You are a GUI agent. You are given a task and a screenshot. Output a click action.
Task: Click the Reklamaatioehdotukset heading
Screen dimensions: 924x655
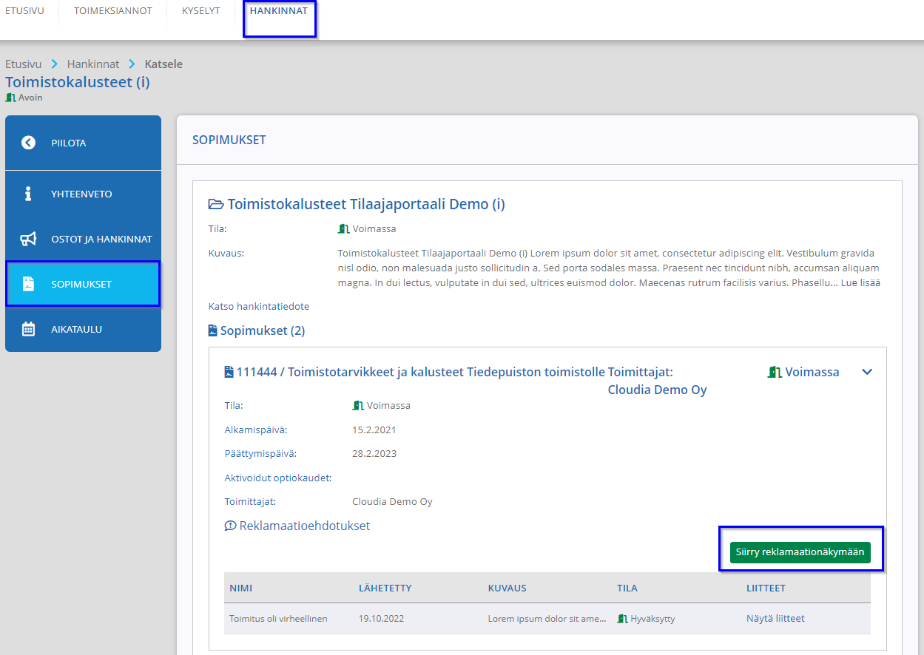(305, 526)
